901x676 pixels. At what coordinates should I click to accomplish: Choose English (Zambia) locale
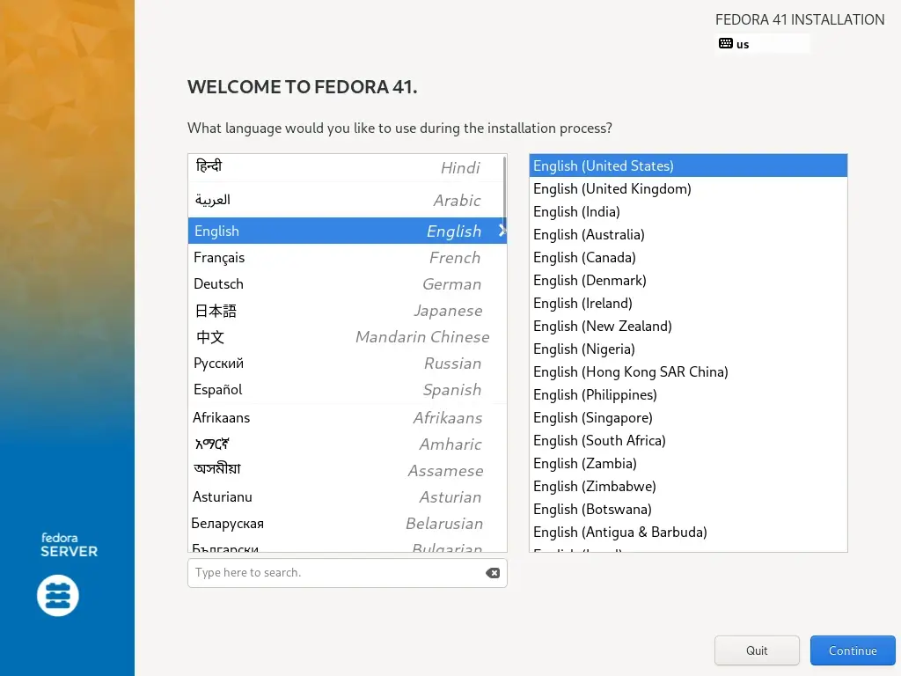pos(688,463)
